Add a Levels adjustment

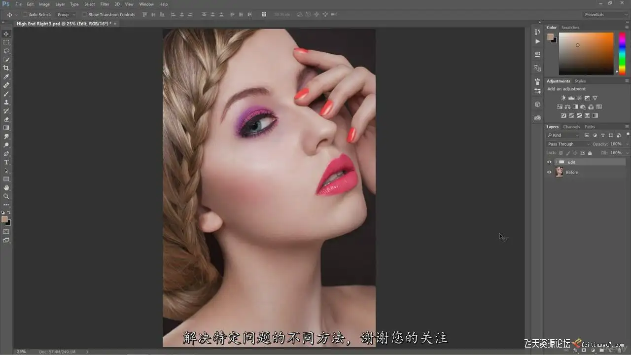[x=571, y=98]
